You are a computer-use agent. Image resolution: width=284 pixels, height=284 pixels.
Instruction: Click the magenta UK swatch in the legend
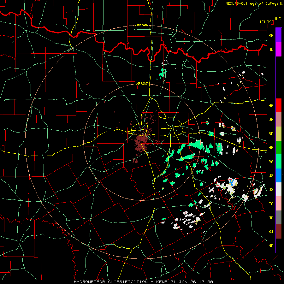click(279, 50)
